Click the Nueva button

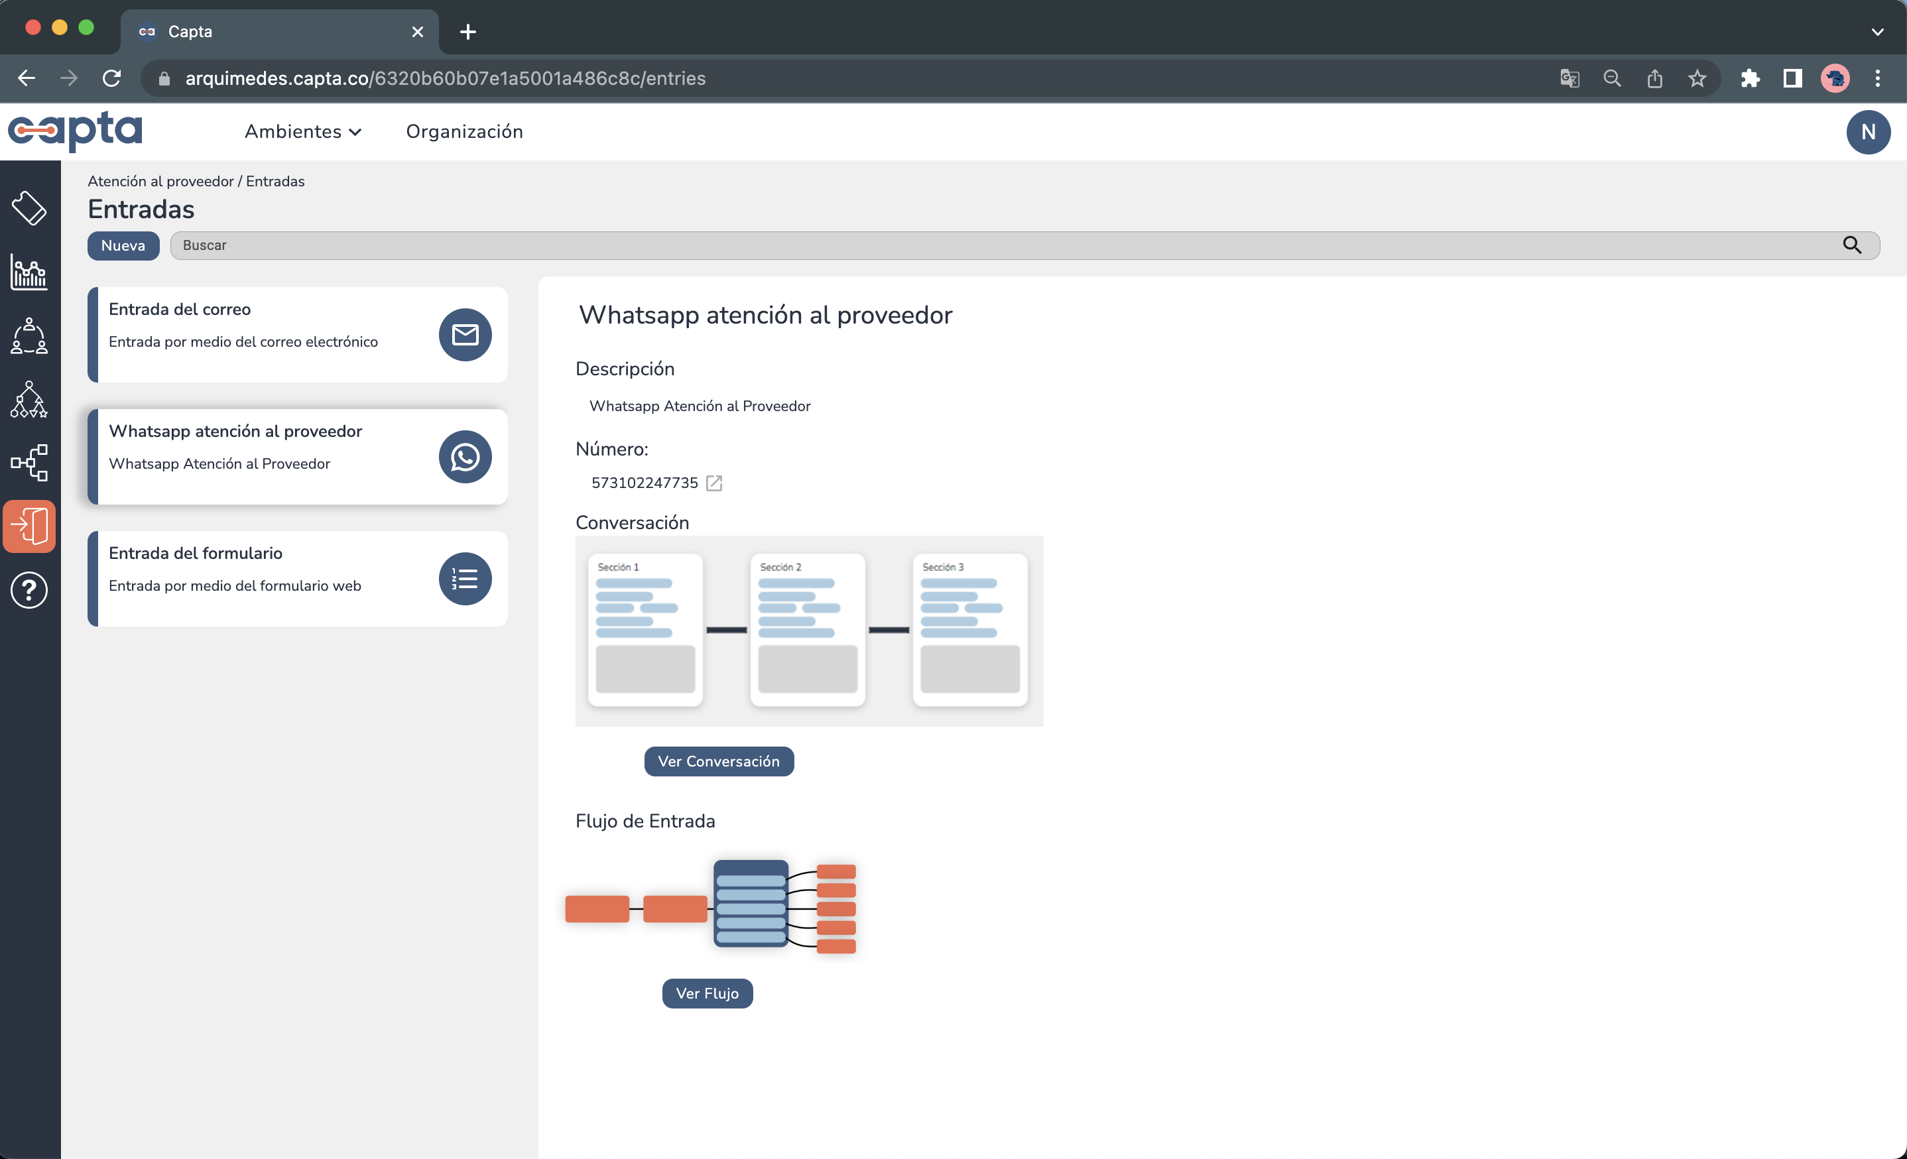tap(123, 245)
